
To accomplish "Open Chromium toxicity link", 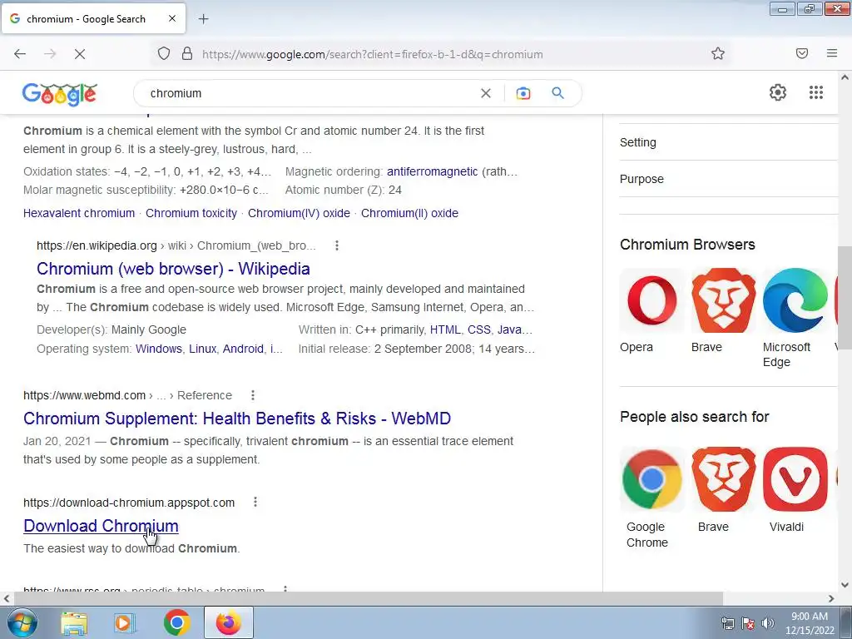I will click(191, 213).
